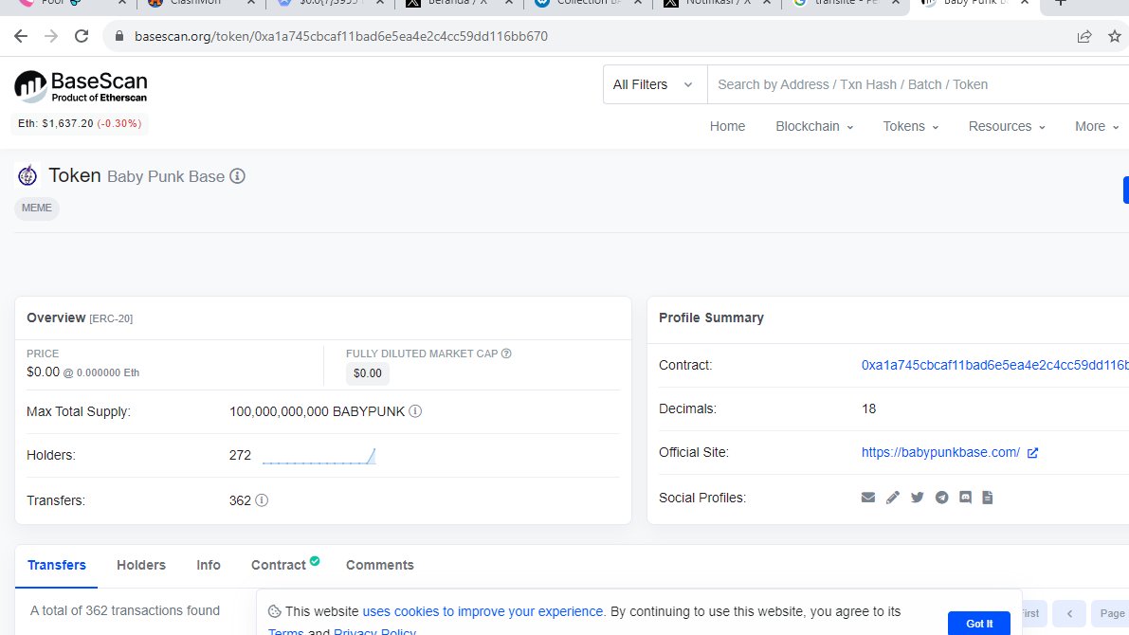Screen dimensions: 1129x635
Task: Click the Max Total Supply amount text
Action: [x=317, y=411]
